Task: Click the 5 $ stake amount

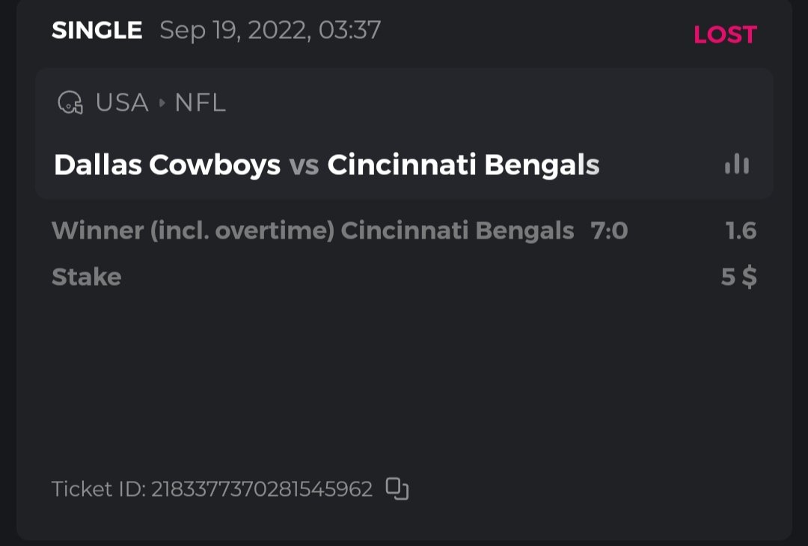Action: coord(738,277)
